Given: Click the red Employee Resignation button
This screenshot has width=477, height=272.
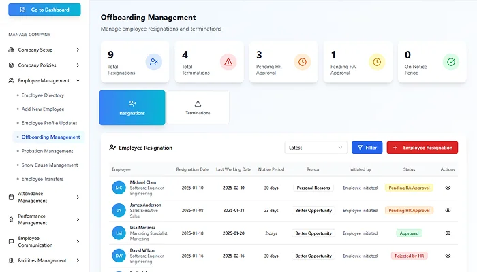Looking at the screenshot, I should 422,148.
